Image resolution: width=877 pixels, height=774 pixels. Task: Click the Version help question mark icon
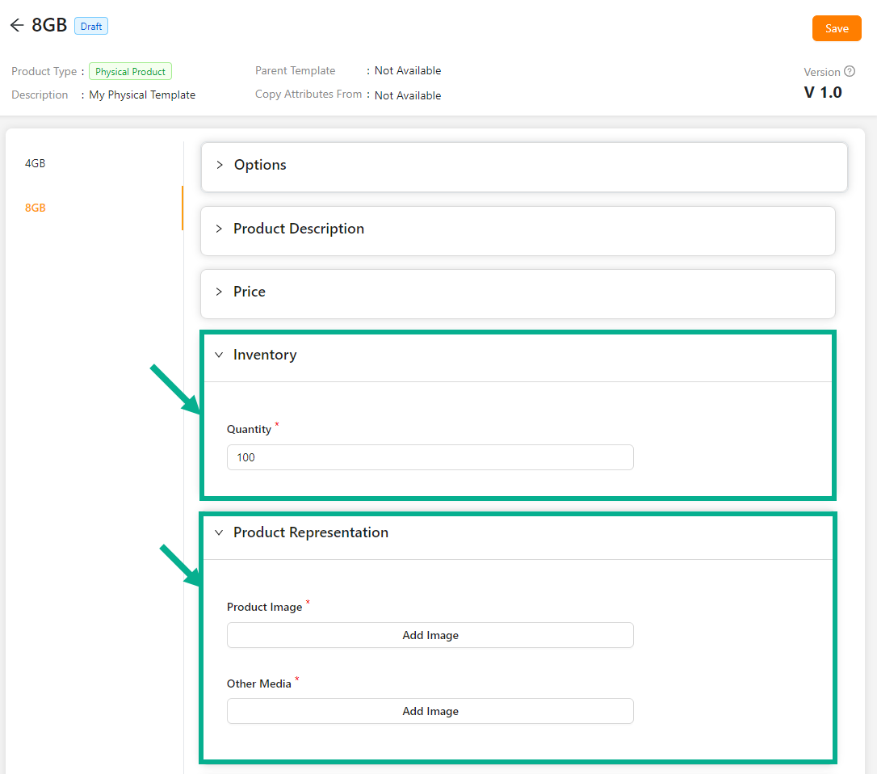coord(849,71)
